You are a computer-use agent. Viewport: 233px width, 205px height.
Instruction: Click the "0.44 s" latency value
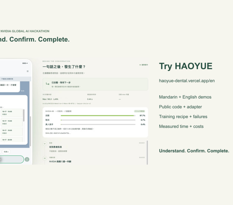point(90,99)
